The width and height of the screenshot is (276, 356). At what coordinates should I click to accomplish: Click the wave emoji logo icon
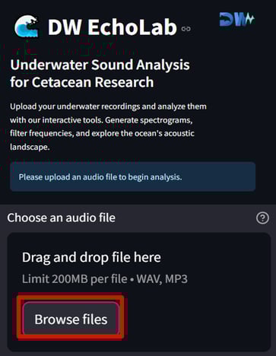pos(27,27)
